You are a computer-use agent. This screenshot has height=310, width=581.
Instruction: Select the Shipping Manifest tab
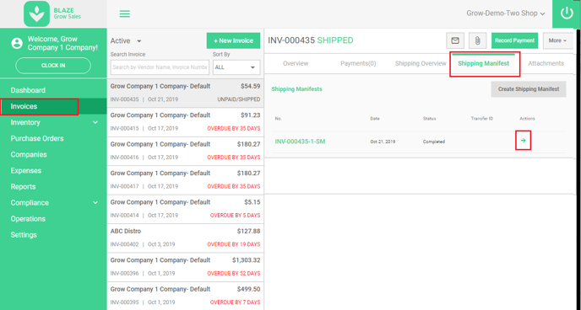(484, 63)
